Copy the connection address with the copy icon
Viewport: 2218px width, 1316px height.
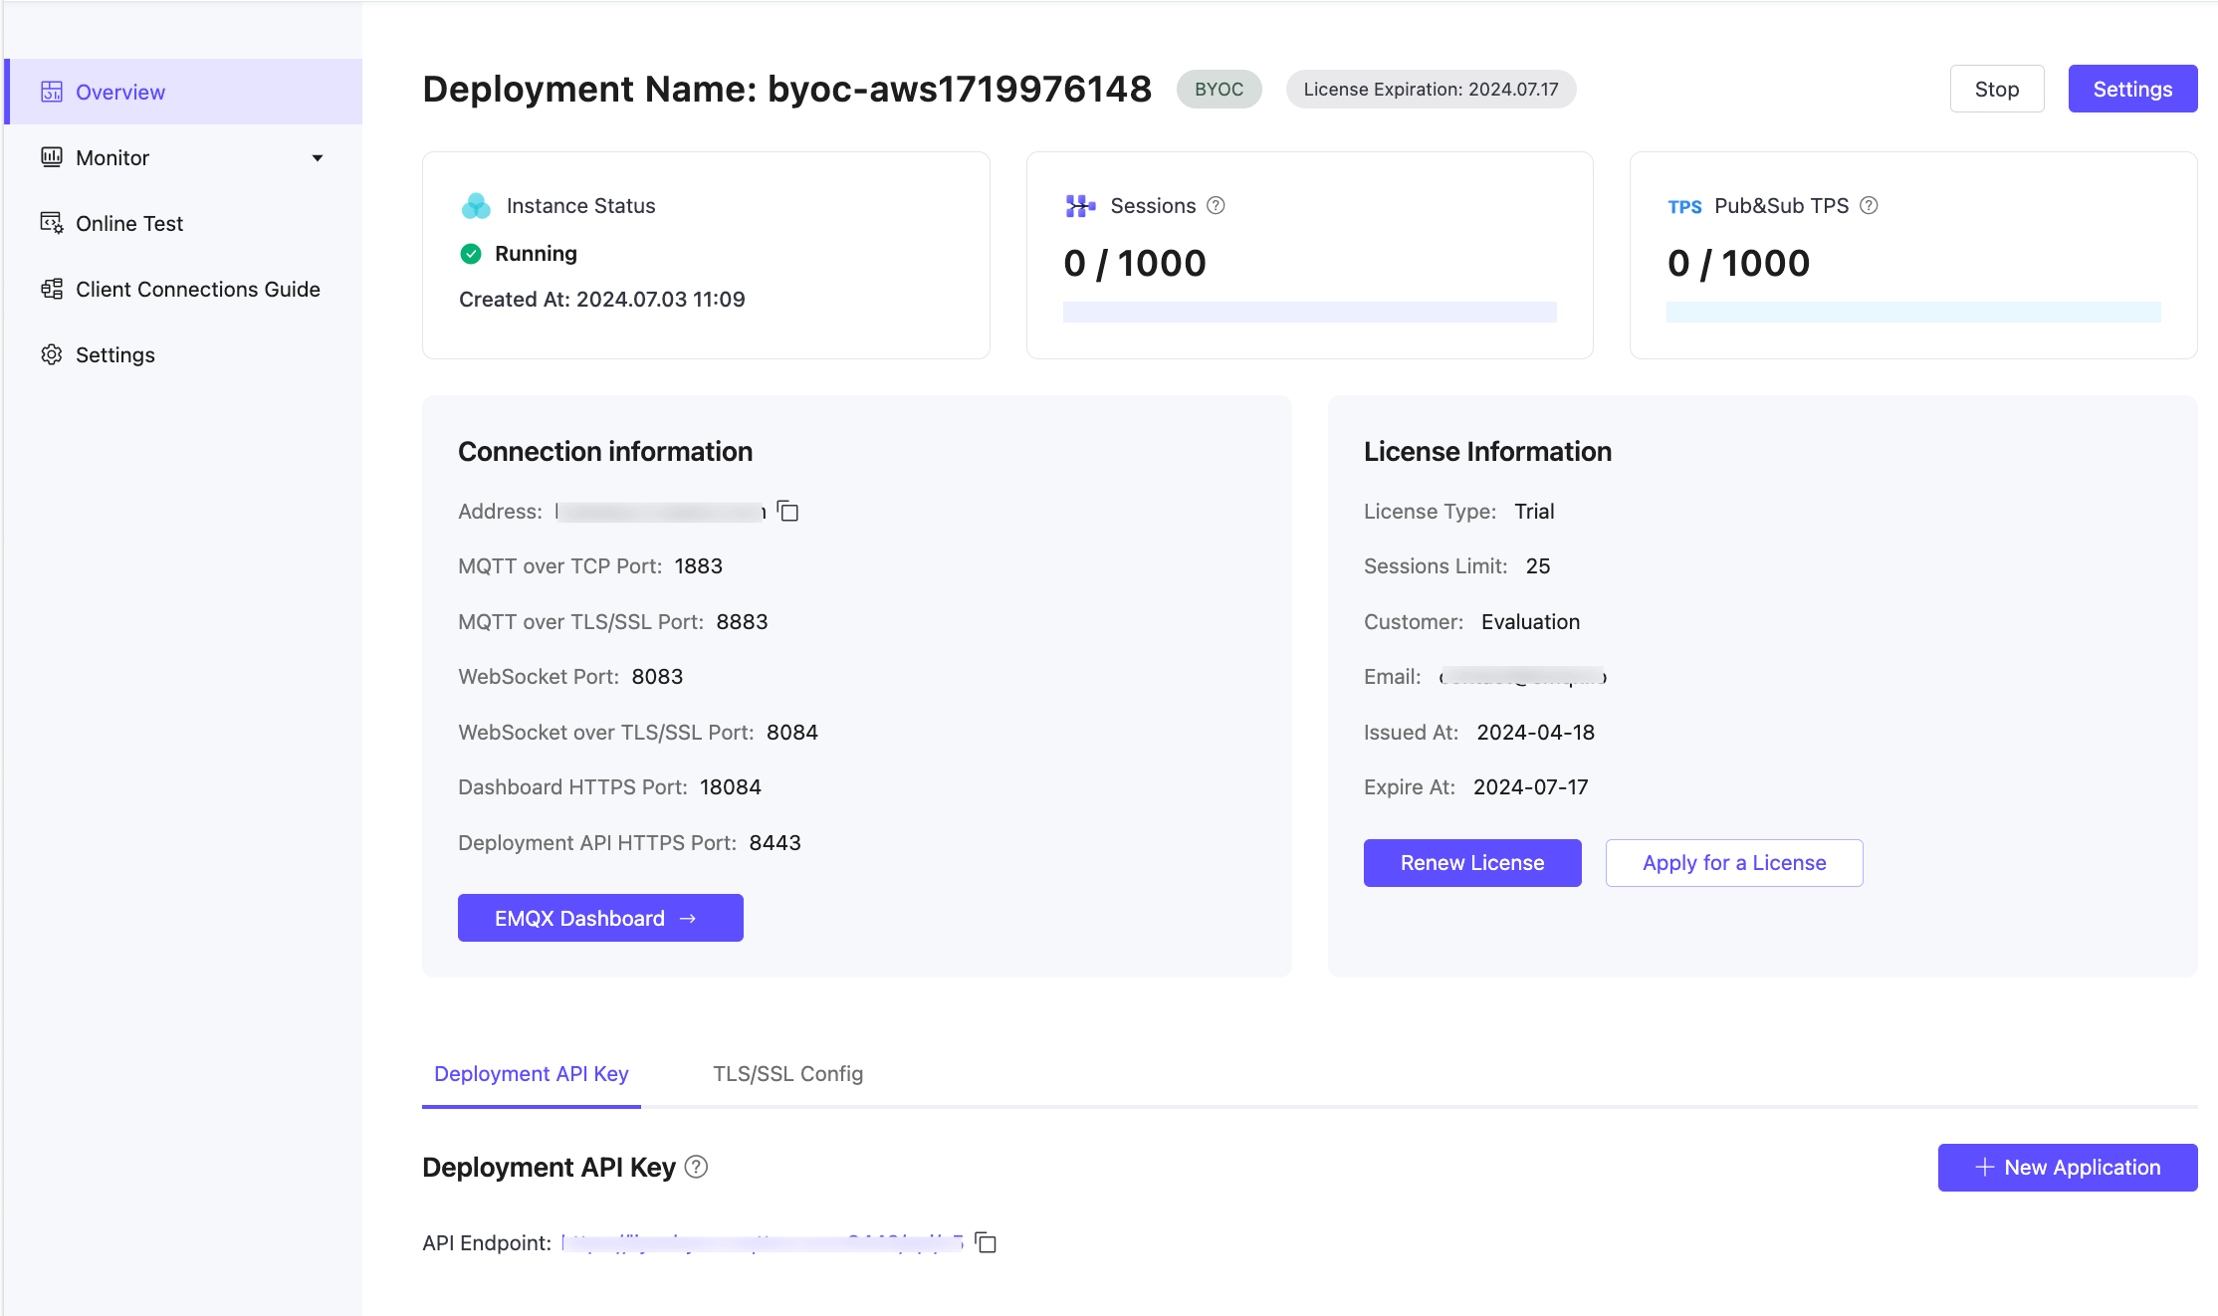pos(788,512)
